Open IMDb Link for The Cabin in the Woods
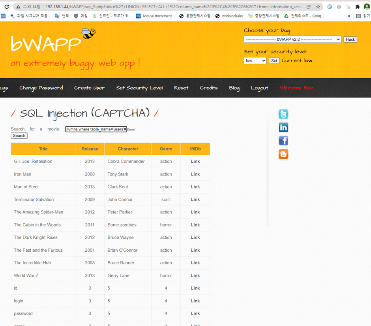This screenshot has height=326, width=371. (x=195, y=225)
